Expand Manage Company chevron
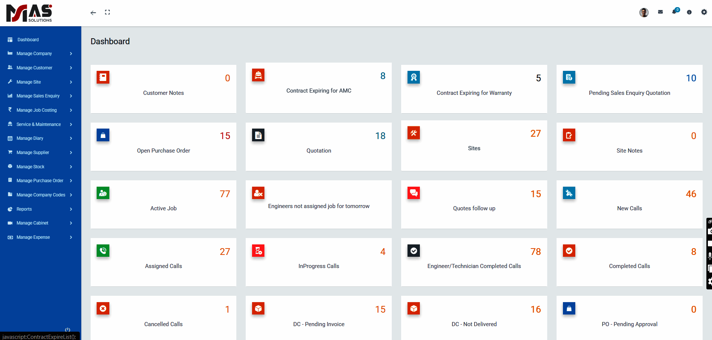 pos(71,54)
